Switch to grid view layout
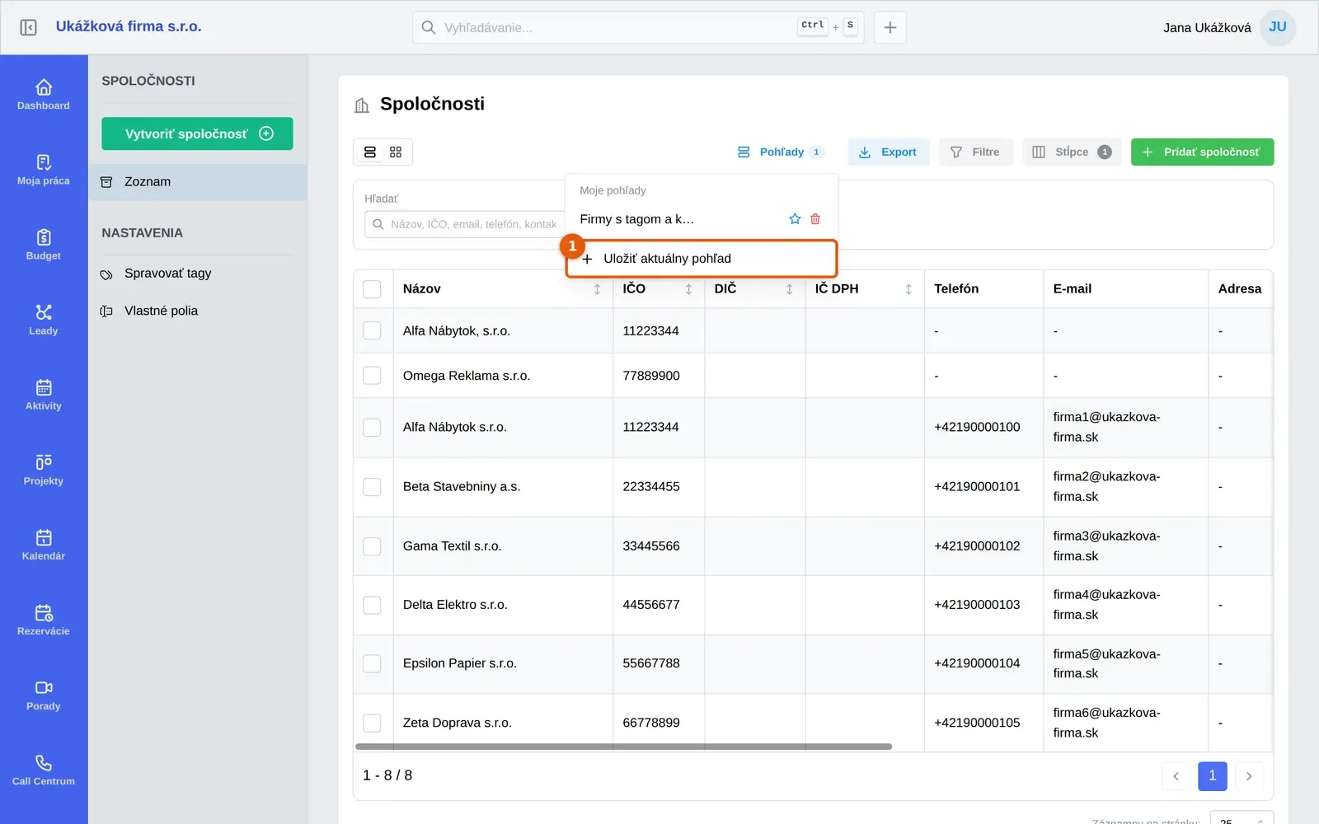1319x824 pixels. [x=396, y=152]
